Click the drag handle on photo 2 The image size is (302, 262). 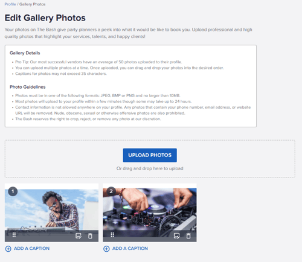pyautogui.click(x=112, y=235)
